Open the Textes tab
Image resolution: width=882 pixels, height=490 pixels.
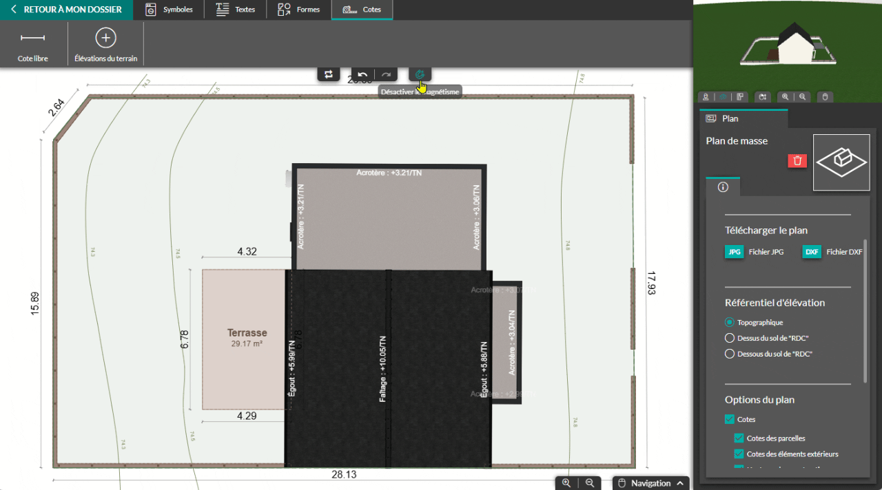point(235,10)
